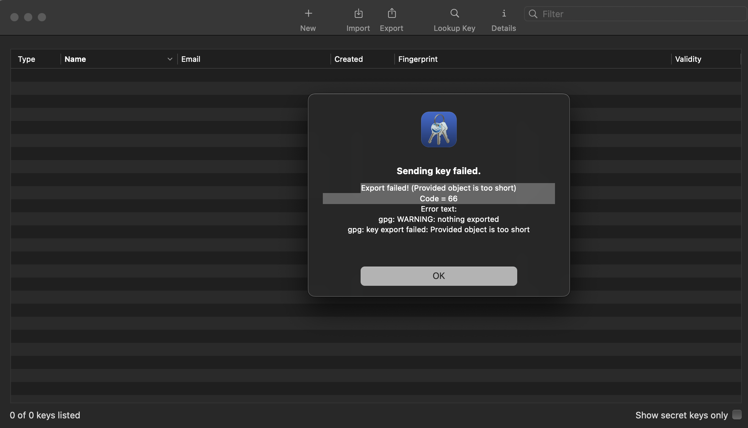Image resolution: width=748 pixels, height=428 pixels.
Task: Click the Import toolbar icon
Action: (358, 13)
